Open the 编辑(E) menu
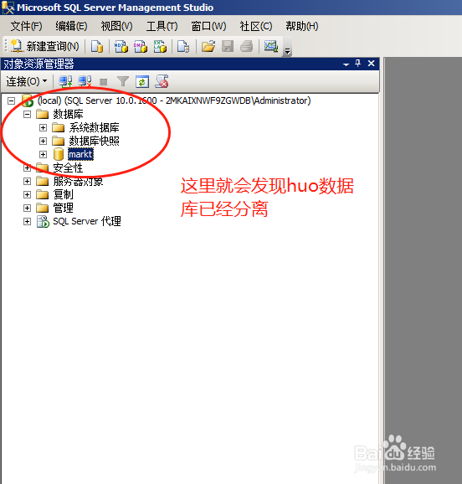462x484 pixels. 71,26
